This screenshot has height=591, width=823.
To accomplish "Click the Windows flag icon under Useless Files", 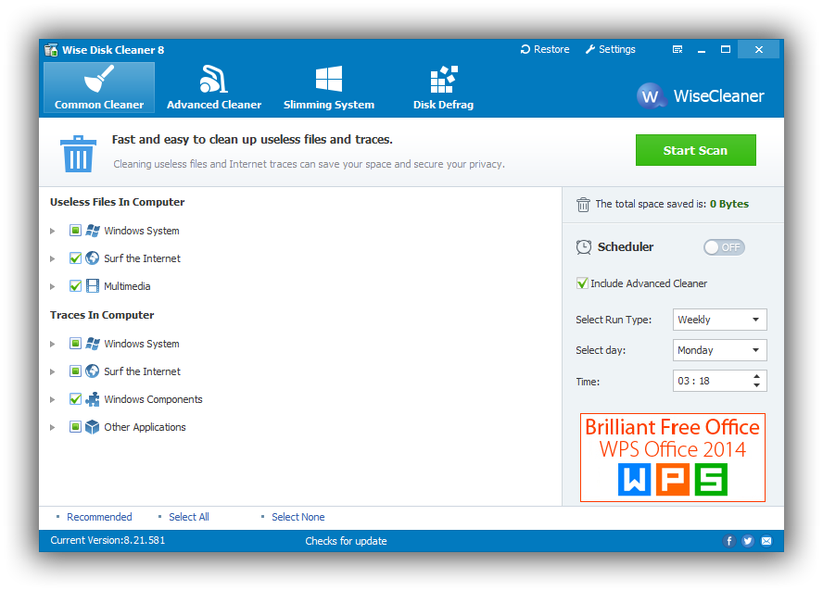I will coord(93,231).
